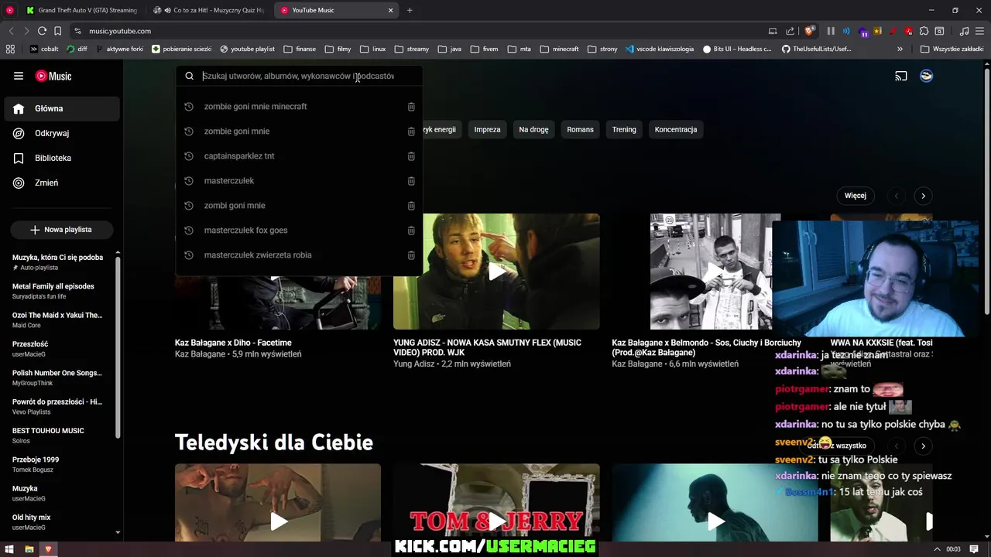The height and width of the screenshot is (557, 991).
Task: Select 'captainsparklez tnt' search suggestion
Action: point(239,156)
